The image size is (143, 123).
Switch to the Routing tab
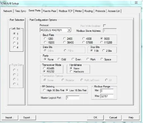(x=89, y=11)
